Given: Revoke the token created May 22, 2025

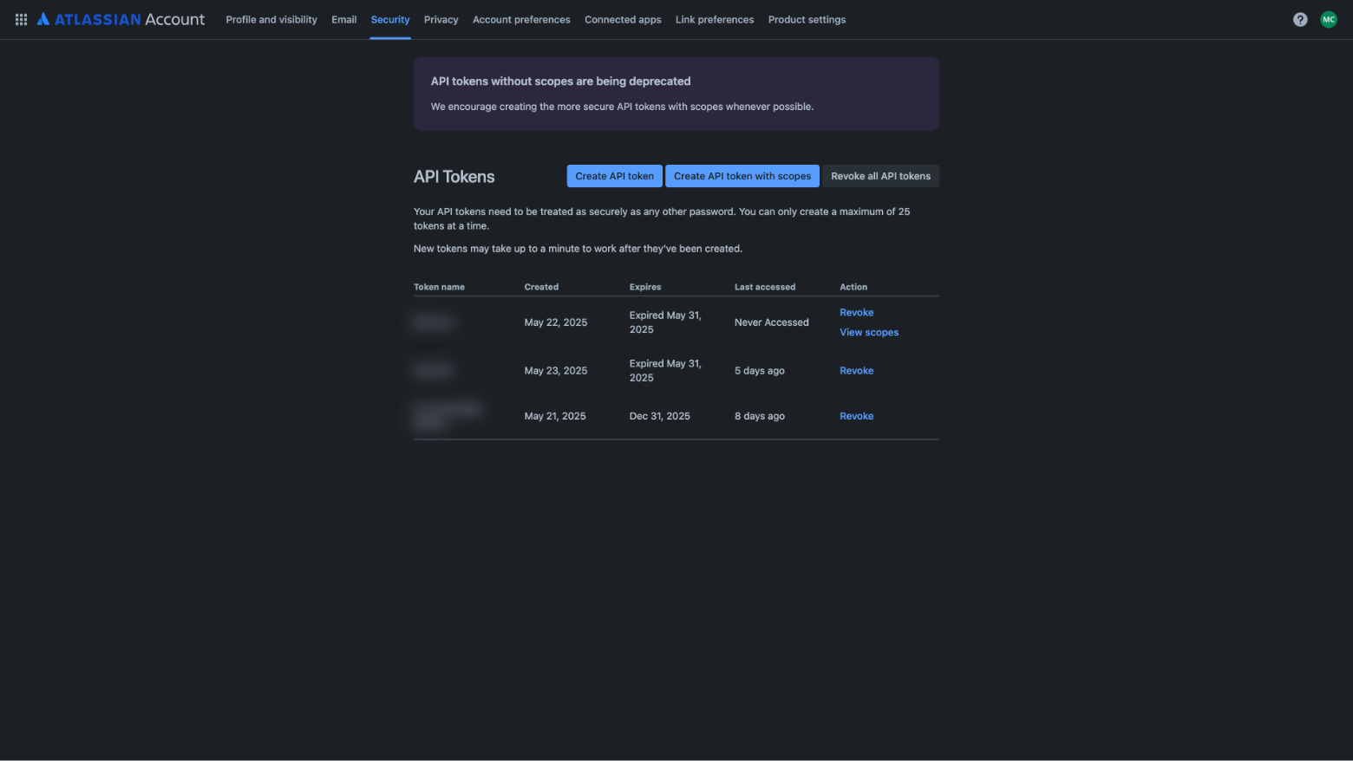Looking at the screenshot, I should point(856,312).
